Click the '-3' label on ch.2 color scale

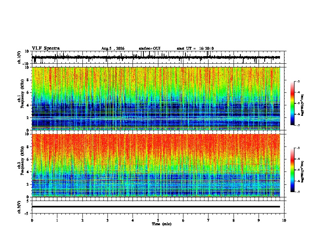pyautogui.click(x=298, y=148)
